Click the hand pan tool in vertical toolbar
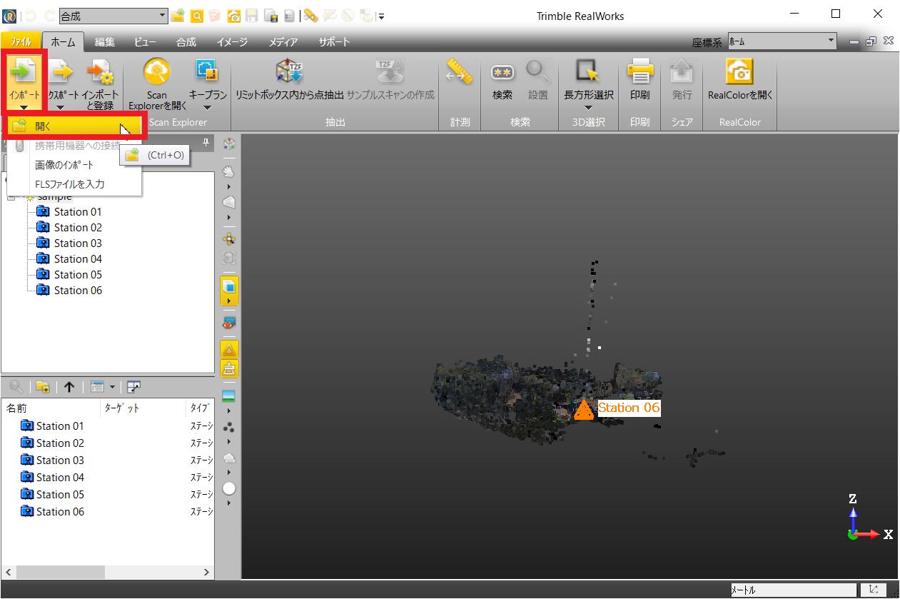900x599 pixels. 229,171
